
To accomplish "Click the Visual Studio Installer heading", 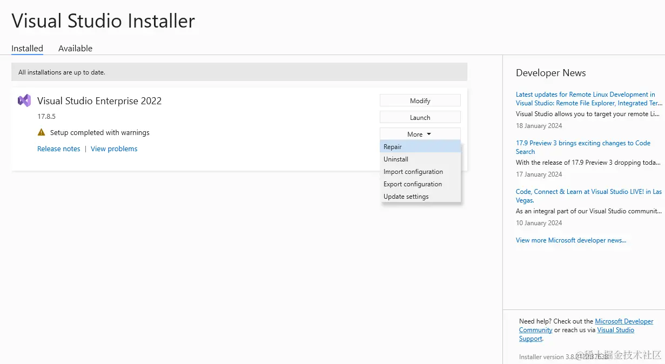I will (x=103, y=21).
